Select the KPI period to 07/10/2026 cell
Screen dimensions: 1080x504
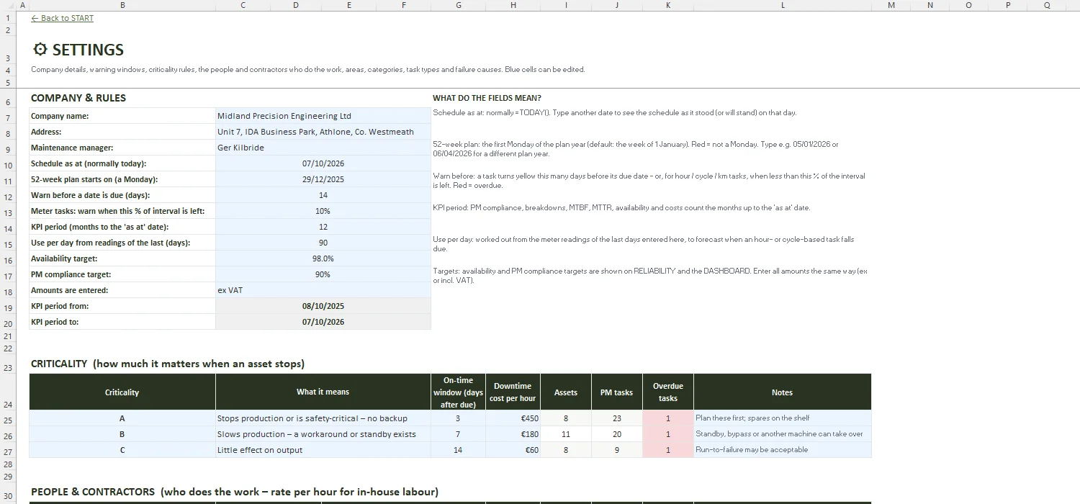click(x=323, y=322)
